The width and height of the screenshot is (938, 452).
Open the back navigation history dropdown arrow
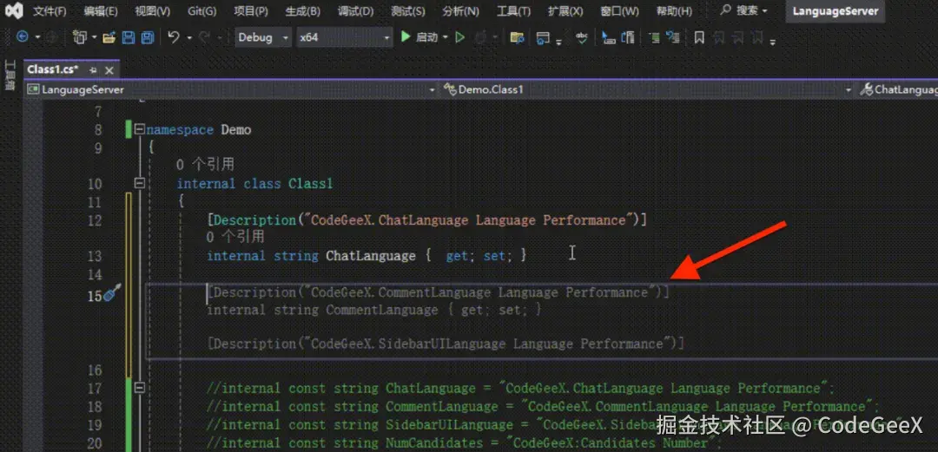pyautogui.click(x=37, y=37)
